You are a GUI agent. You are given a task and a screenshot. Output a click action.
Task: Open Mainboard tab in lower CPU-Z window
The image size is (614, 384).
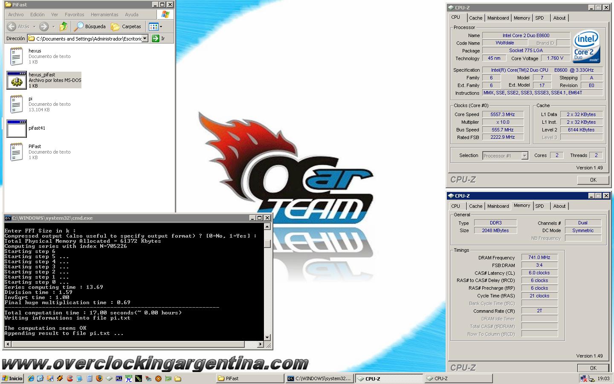coord(498,206)
